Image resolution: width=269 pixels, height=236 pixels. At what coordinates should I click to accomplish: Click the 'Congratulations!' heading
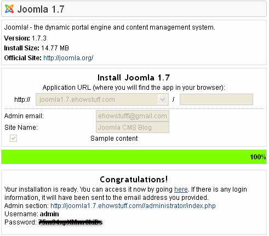pos(134,180)
